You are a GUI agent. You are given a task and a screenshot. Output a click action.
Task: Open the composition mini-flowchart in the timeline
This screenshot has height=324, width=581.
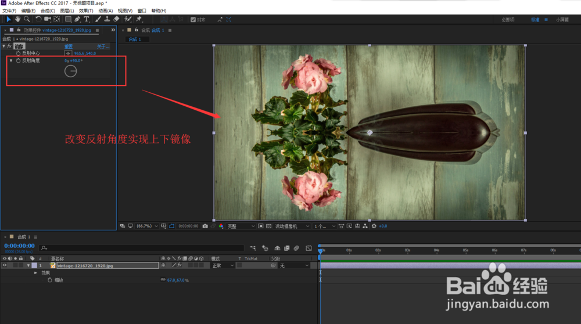click(253, 248)
